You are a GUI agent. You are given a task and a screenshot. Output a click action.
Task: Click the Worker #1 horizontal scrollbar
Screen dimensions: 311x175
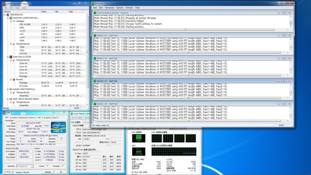tap(189, 52)
